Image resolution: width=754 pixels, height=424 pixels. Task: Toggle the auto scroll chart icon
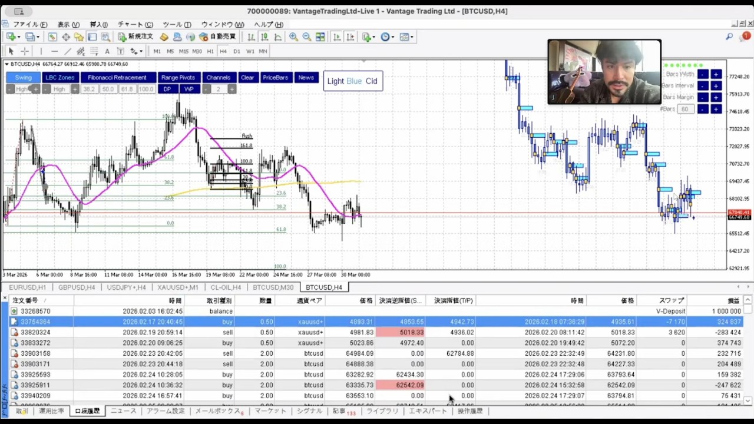tap(337, 37)
